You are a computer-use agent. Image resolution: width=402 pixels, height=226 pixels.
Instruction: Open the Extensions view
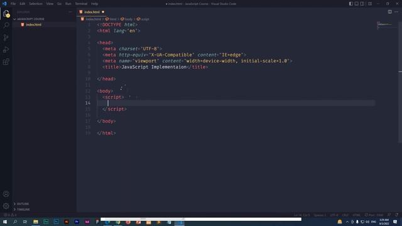tap(6, 62)
